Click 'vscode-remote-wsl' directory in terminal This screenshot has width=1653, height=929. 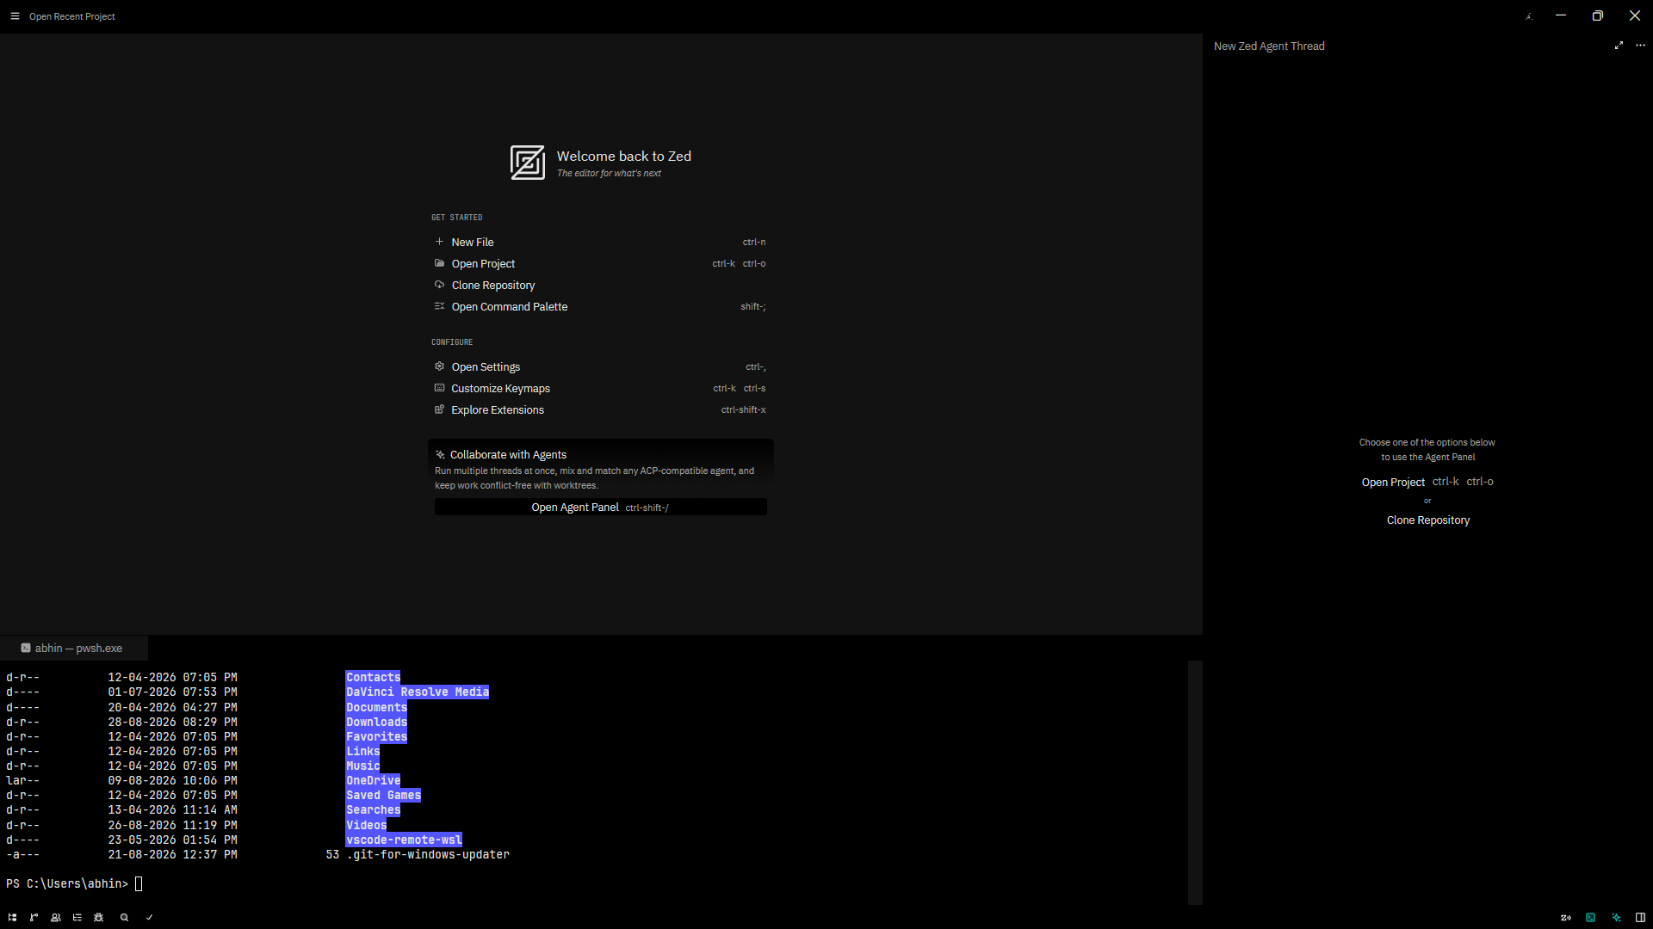pyautogui.click(x=404, y=840)
